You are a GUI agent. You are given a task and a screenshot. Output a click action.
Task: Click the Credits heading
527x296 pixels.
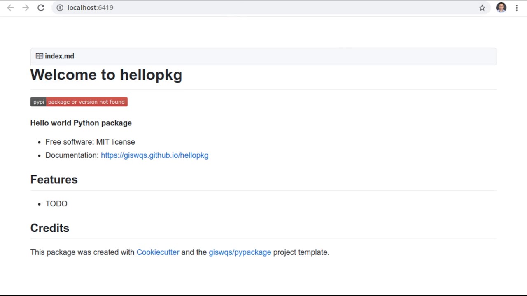(50, 228)
